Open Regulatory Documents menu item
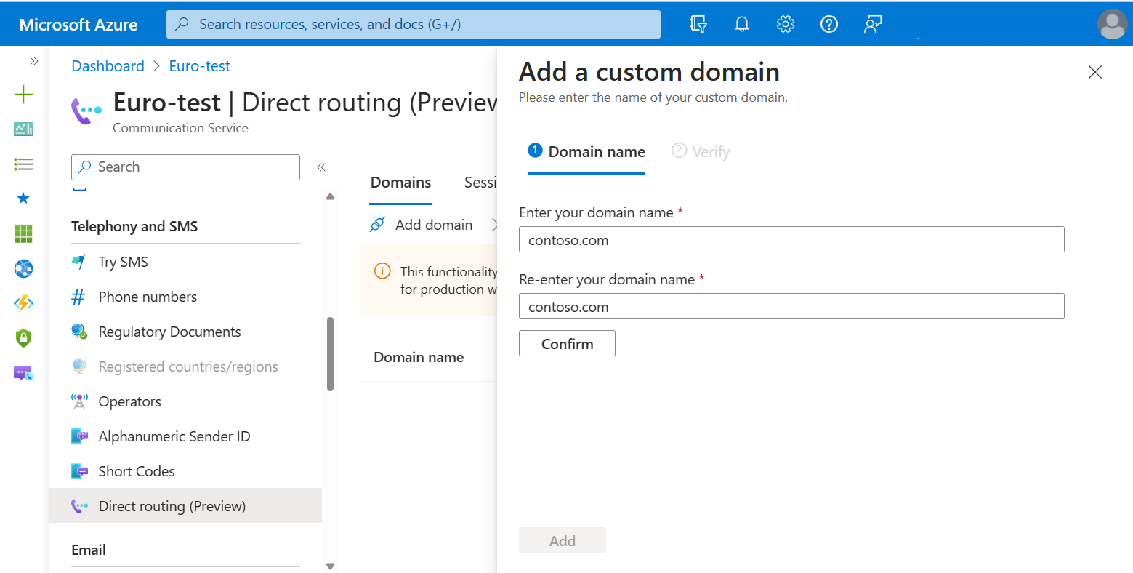The height and width of the screenshot is (573, 1133). coord(185,332)
